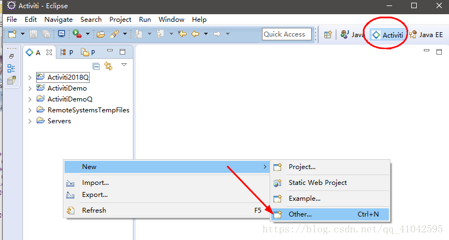Choose Refresh in the context menu
449x240 pixels.
tap(167, 211)
